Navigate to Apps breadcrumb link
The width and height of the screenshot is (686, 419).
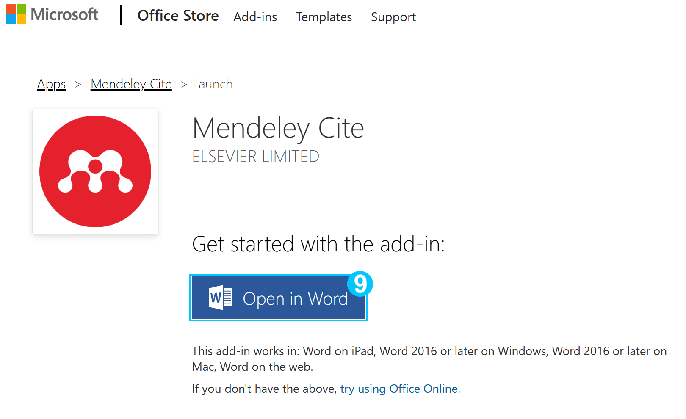coord(51,84)
